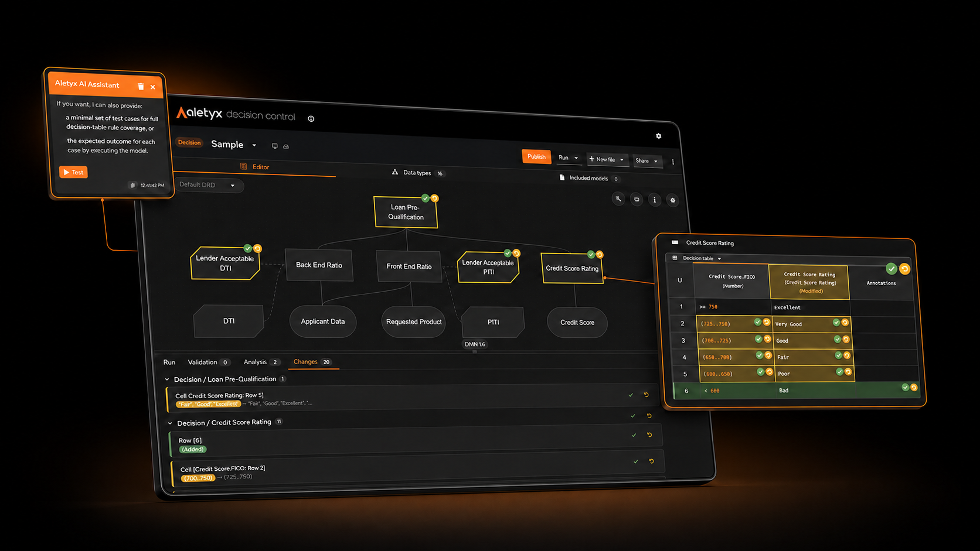
Task: Select the Credit Score input node
Action: (577, 323)
